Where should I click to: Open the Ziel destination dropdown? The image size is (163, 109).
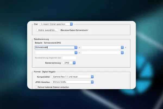tap(56, 24)
